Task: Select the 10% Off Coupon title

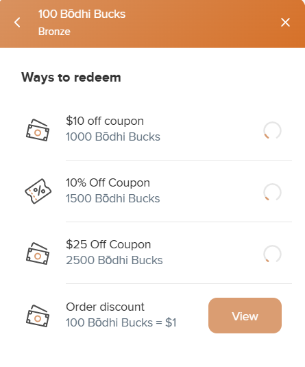Action: [108, 182]
